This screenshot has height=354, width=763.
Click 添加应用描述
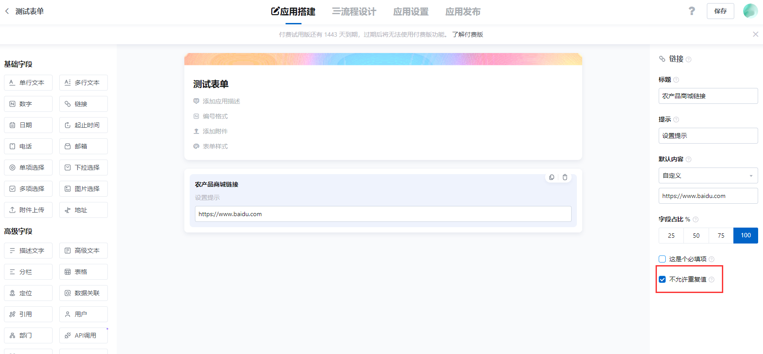[217, 101]
